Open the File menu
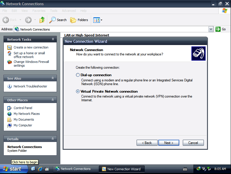The height and width of the screenshot is (174, 231). pos(5,11)
